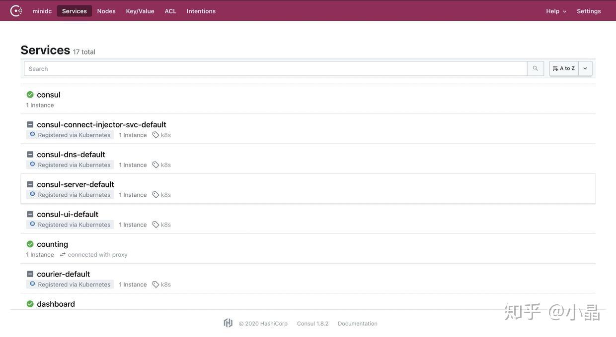Image resolution: width=616 pixels, height=337 pixels.
Task: Open the consul service
Action: pyautogui.click(x=49, y=95)
